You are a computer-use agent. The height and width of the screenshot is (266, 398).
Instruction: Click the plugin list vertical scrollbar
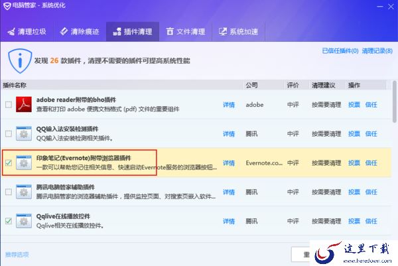coord(395,101)
